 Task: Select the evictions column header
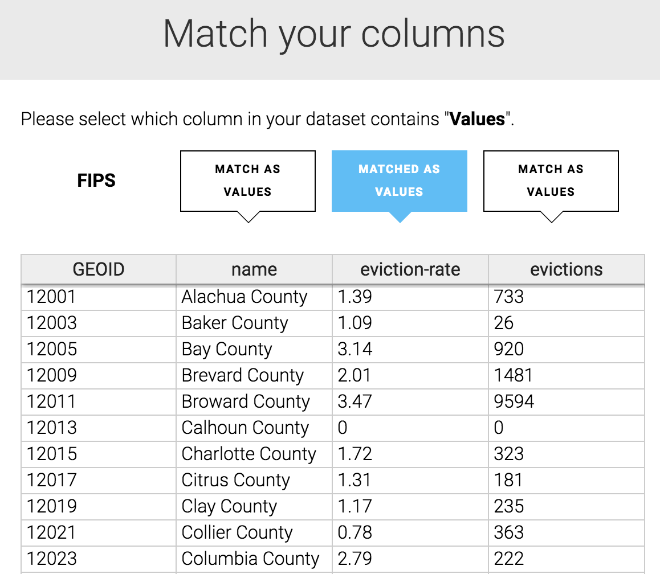pos(566,269)
